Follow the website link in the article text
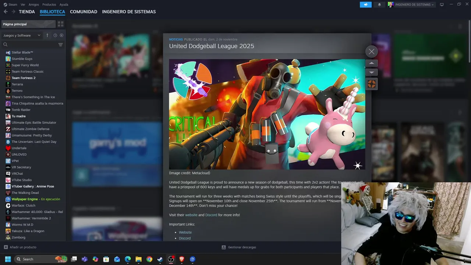The height and width of the screenshot is (265, 471). click(191, 215)
